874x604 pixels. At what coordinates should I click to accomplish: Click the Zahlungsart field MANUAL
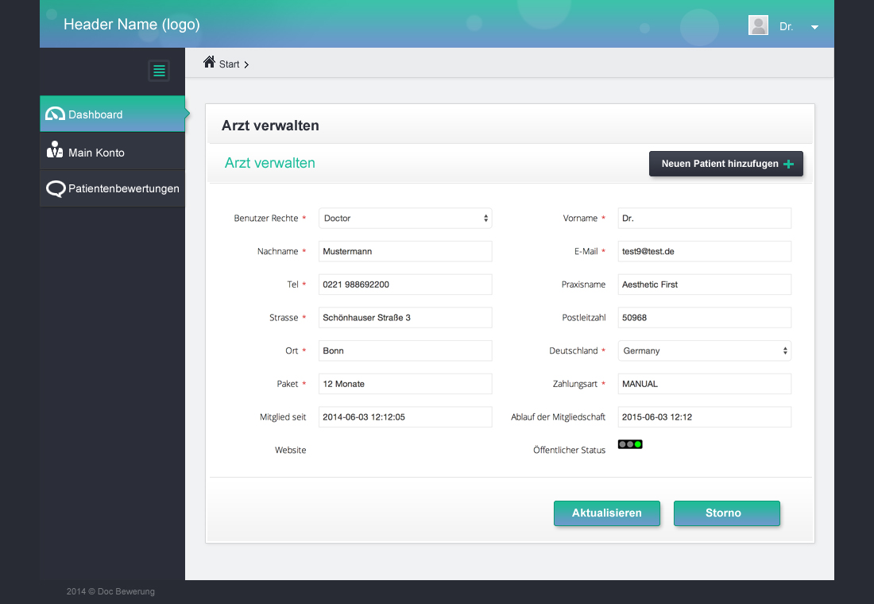tap(705, 384)
